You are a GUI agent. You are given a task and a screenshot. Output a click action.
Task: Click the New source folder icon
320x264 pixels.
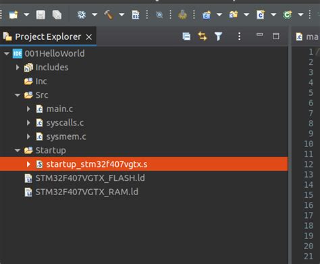point(234,15)
